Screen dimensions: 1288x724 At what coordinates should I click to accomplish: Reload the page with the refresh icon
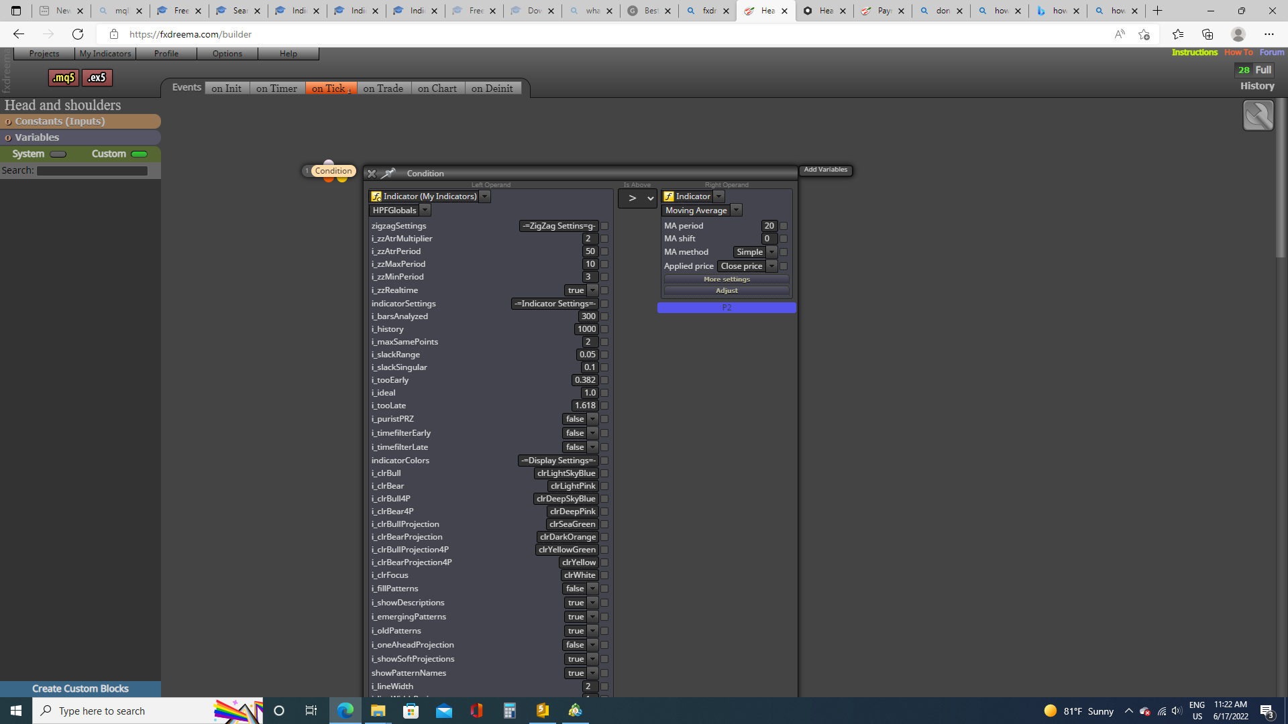coord(78,34)
